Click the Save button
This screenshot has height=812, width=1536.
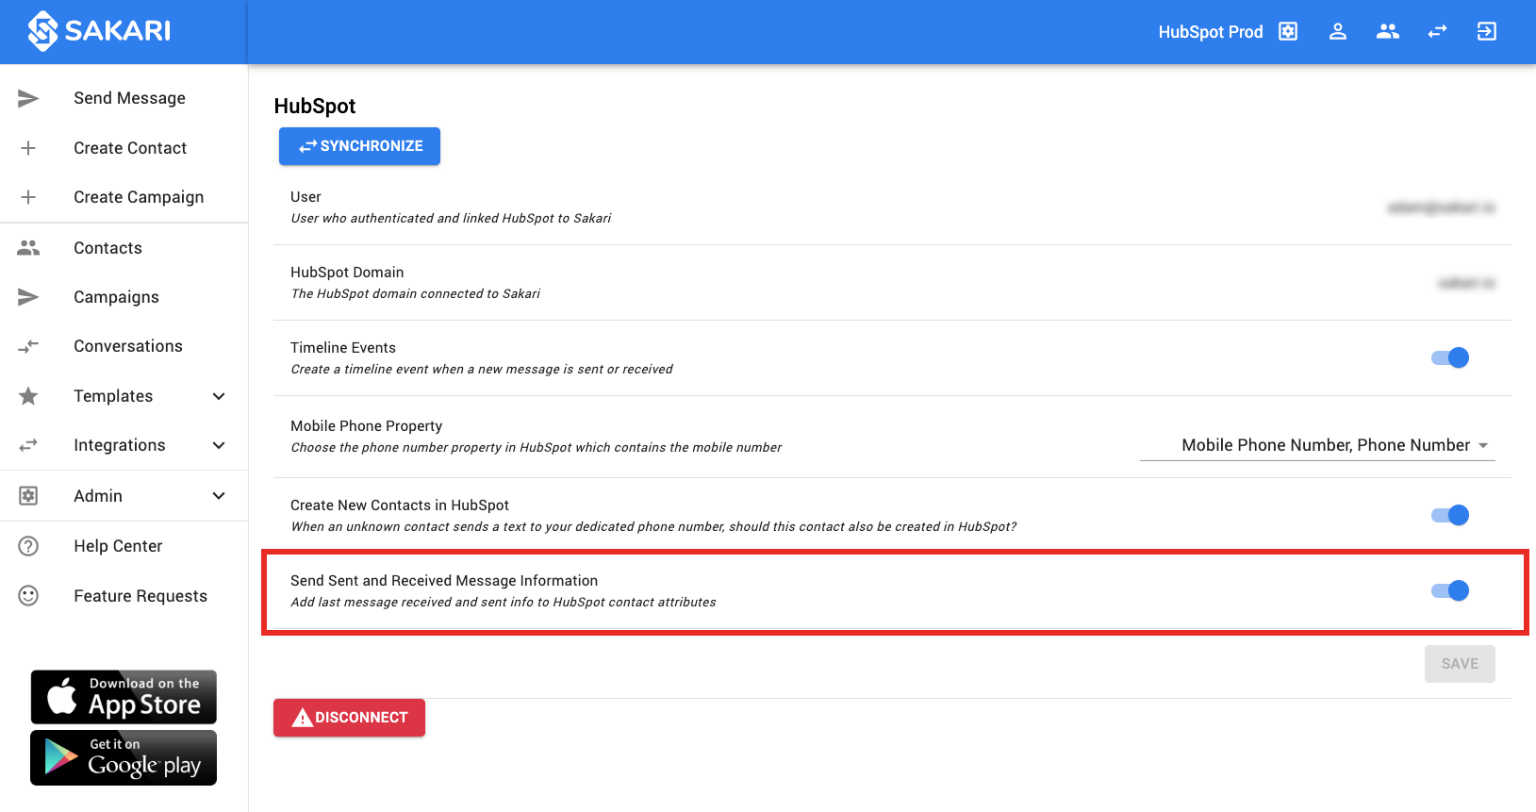tap(1460, 664)
